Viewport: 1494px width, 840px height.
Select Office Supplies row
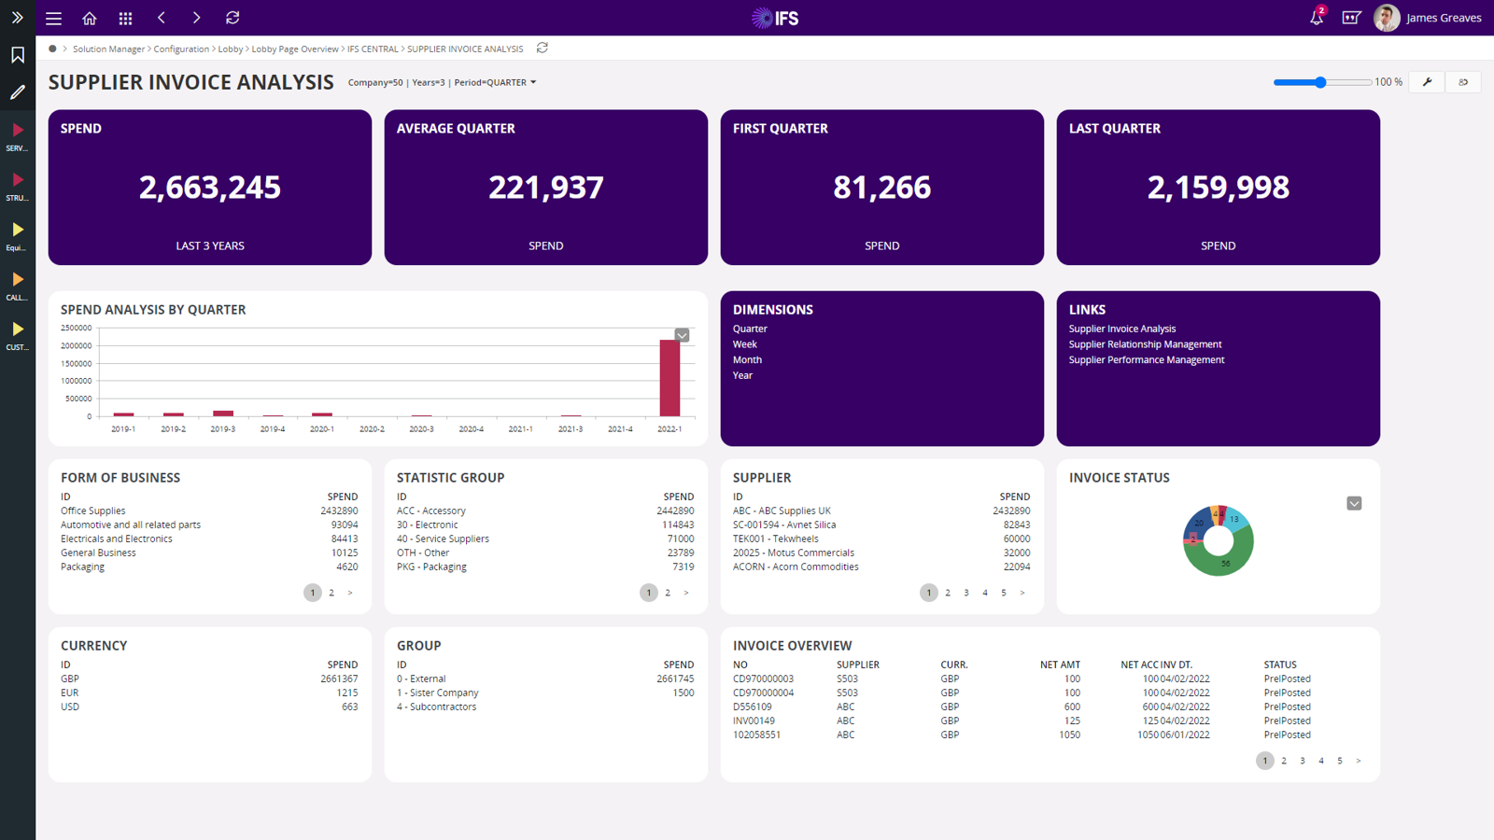(x=209, y=511)
